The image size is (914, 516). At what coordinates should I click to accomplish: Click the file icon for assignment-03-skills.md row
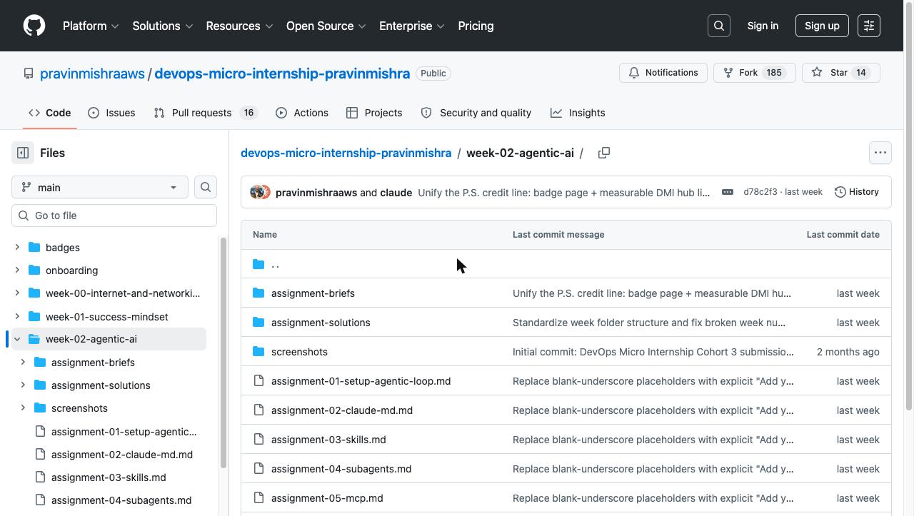pyautogui.click(x=258, y=440)
